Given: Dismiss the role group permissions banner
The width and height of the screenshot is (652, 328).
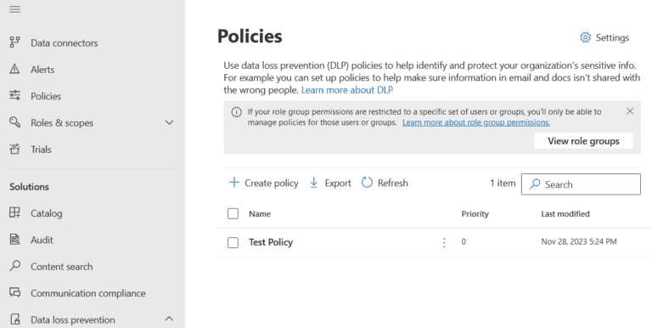Looking at the screenshot, I should [x=630, y=111].
